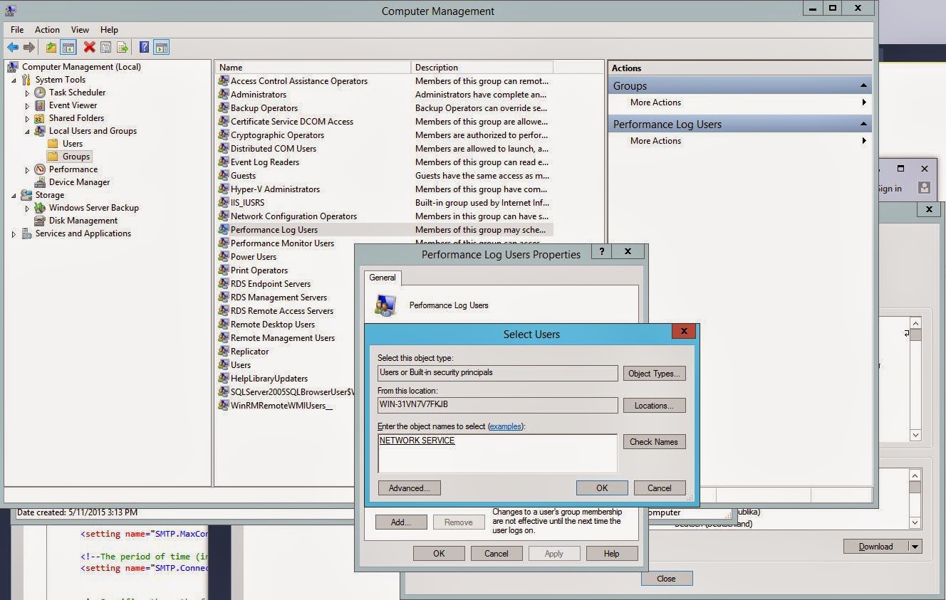
Task: Click the Shared Folders icon in tree
Action: point(41,118)
